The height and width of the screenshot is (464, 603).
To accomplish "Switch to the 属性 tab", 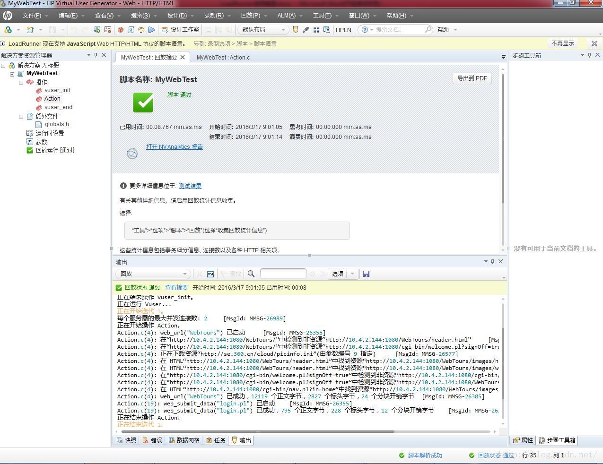I will (x=523, y=440).
